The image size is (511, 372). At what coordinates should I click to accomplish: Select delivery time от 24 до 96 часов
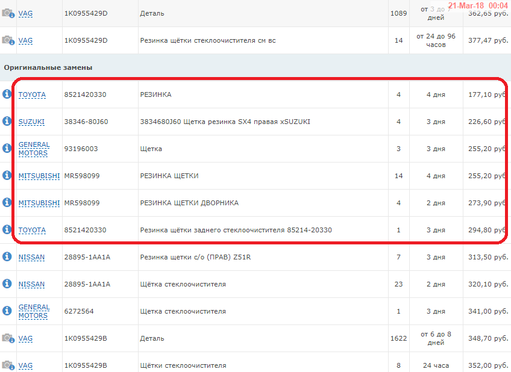click(436, 40)
